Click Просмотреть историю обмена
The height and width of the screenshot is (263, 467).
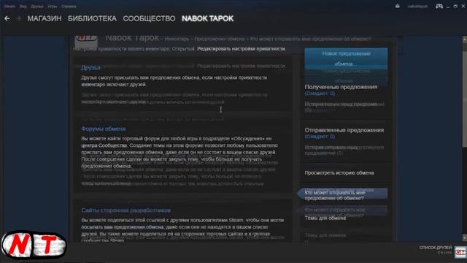(x=339, y=173)
